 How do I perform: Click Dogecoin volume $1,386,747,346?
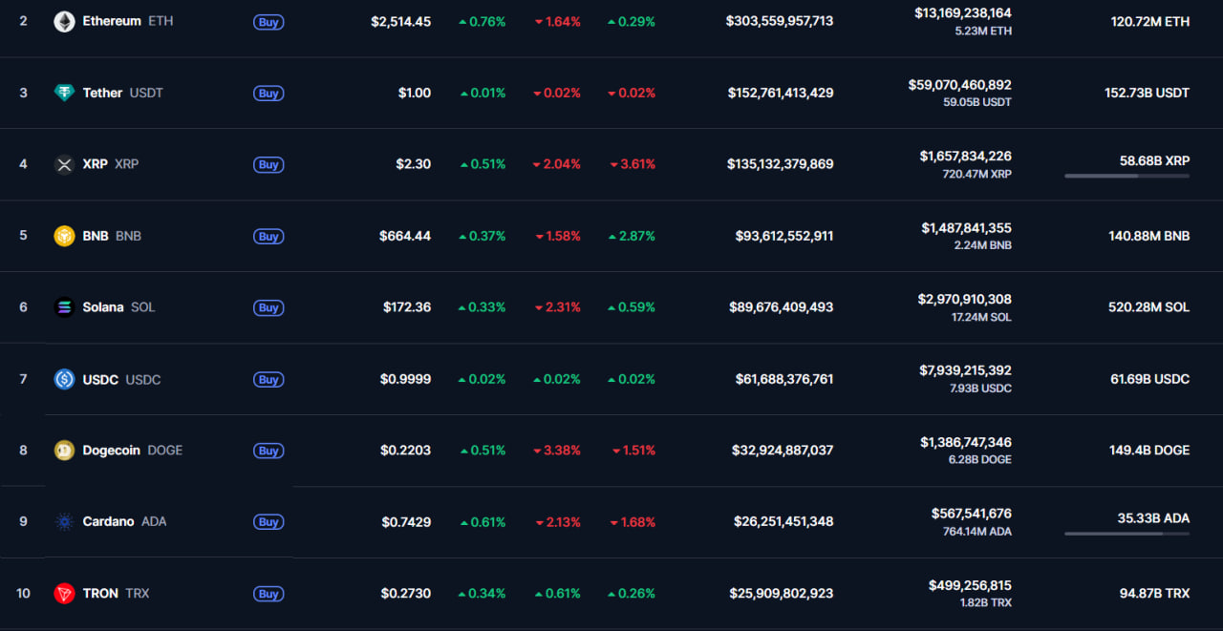coord(966,443)
